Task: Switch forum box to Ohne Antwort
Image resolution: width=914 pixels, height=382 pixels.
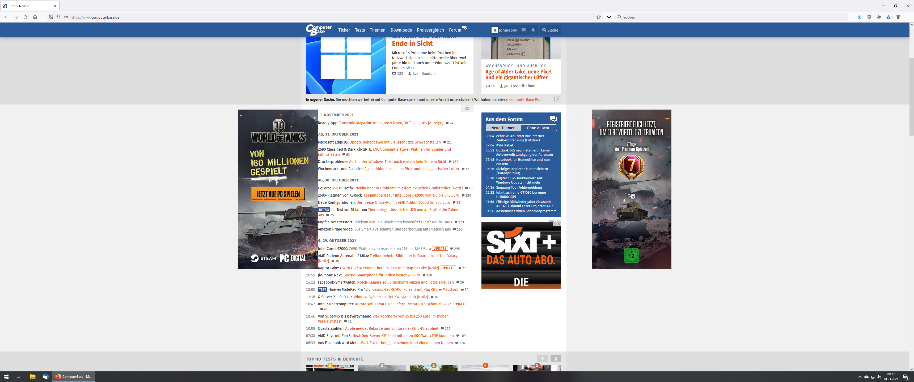Action: pyautogui.click(x=539, y=128)
